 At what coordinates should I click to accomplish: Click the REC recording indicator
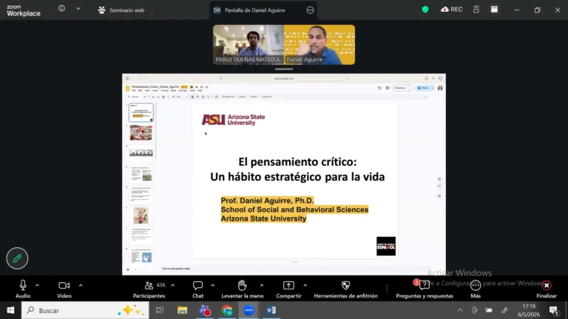(451, 10)
